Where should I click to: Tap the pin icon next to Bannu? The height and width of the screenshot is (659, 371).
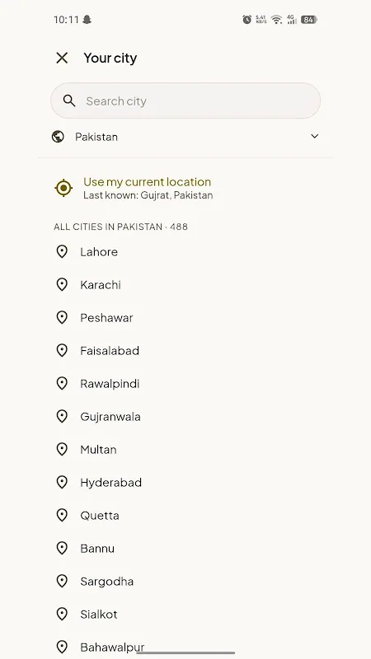tap(62, 549)
